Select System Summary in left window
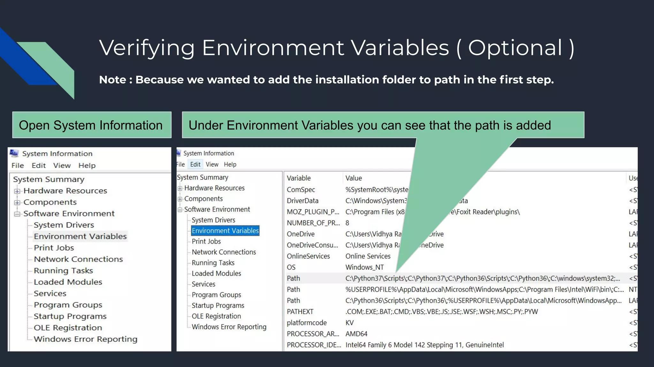 pos(49,179)
